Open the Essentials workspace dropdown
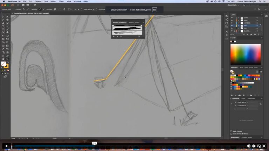Viewport: 269px width, 151px height. (233, 5)
